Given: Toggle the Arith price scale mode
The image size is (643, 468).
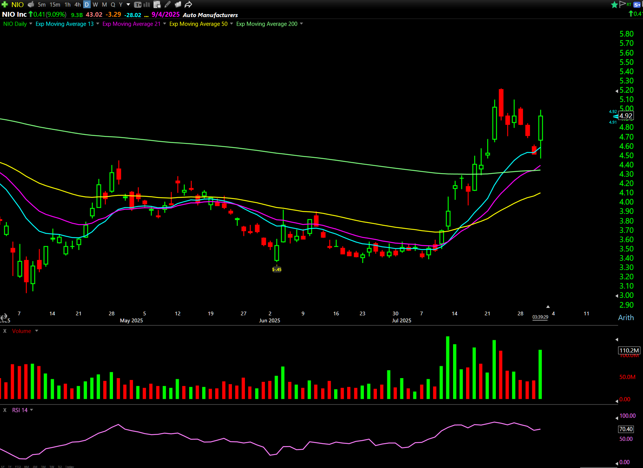Looking at the screenshot, I should click(626, 318).
